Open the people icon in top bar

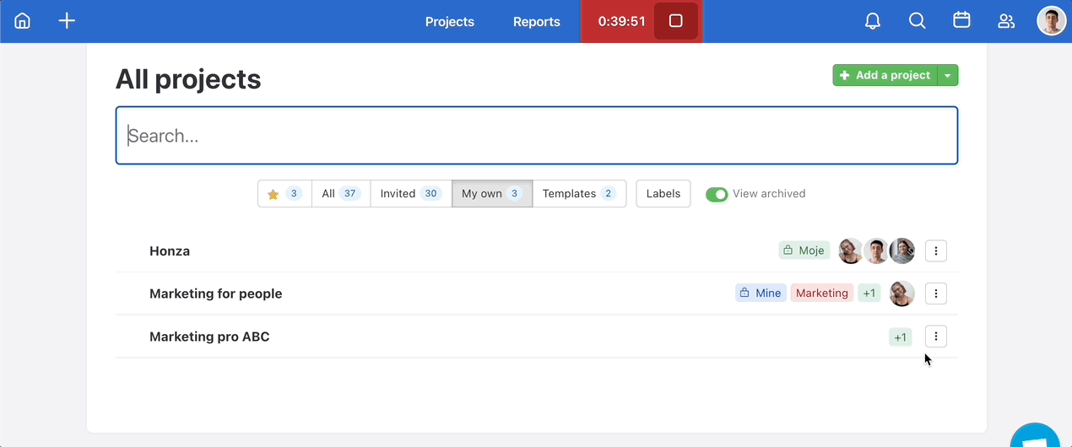(1006, 21)
